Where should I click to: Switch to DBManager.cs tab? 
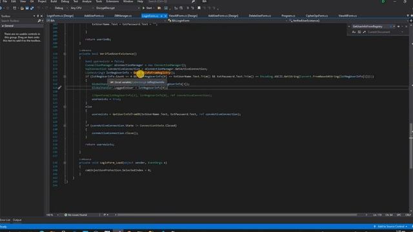point(123,15)
